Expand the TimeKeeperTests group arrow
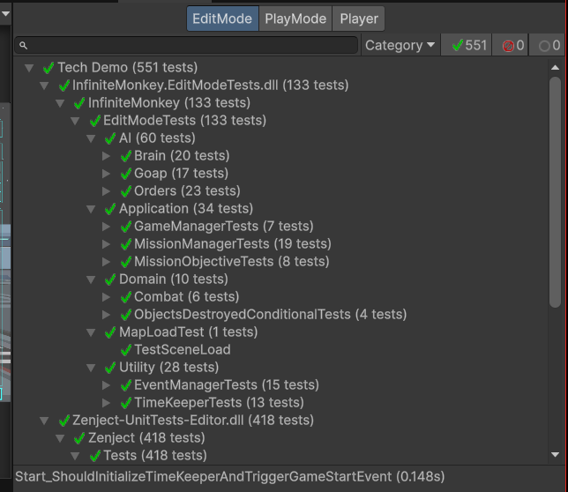Viewport: 568px width, 492px height. (x=106, y=403)
